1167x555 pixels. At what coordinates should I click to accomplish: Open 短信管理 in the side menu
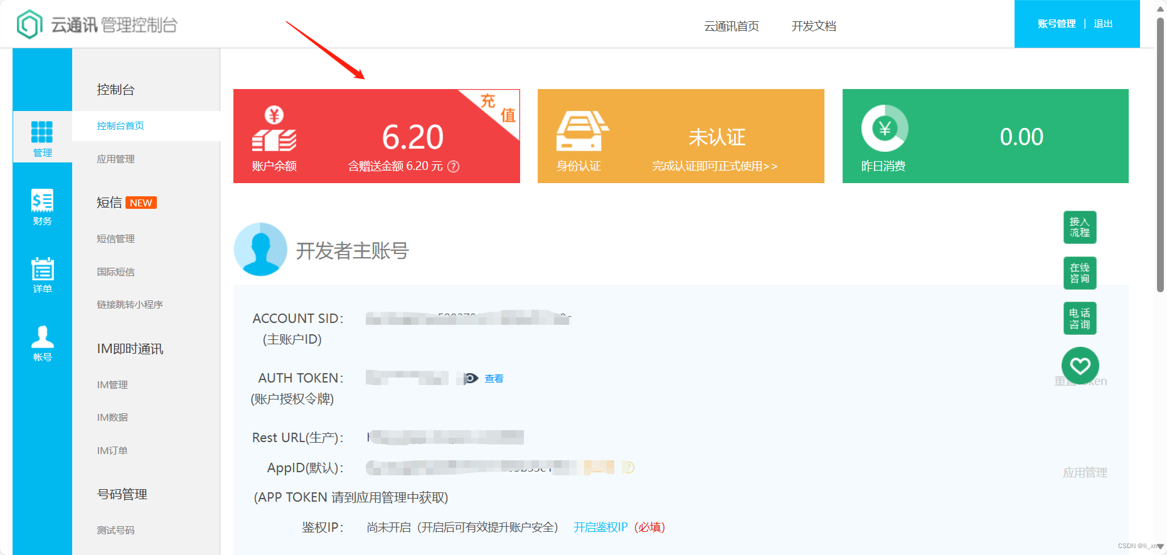115,239
